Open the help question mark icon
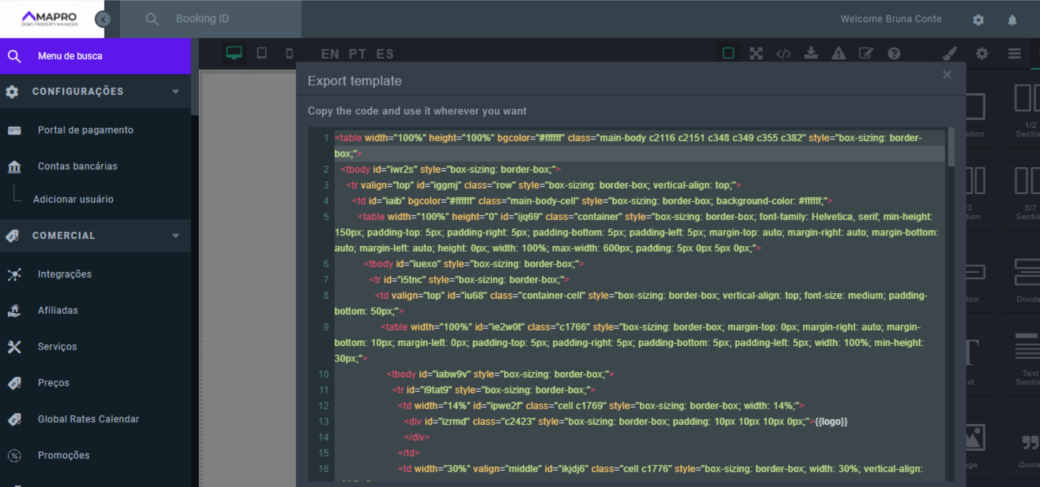 [894, 53]
